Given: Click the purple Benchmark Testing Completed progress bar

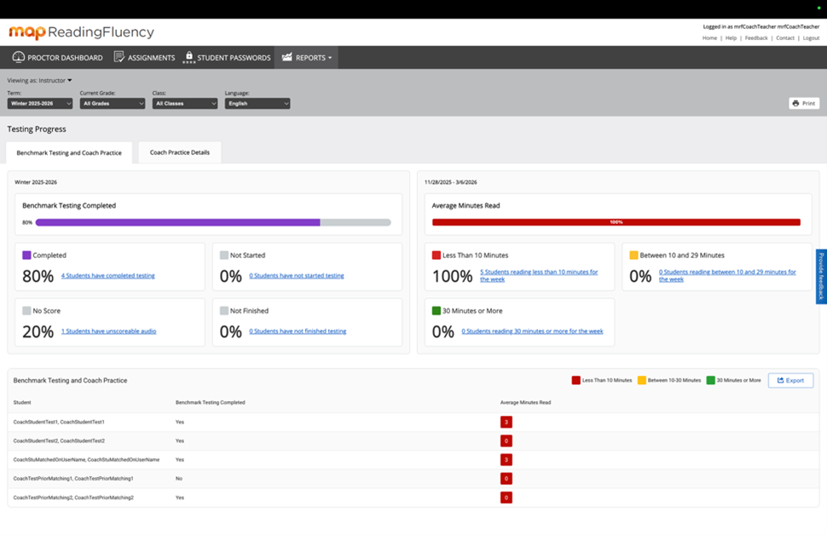Looking at the screenshot, I should tap(177, 222).
